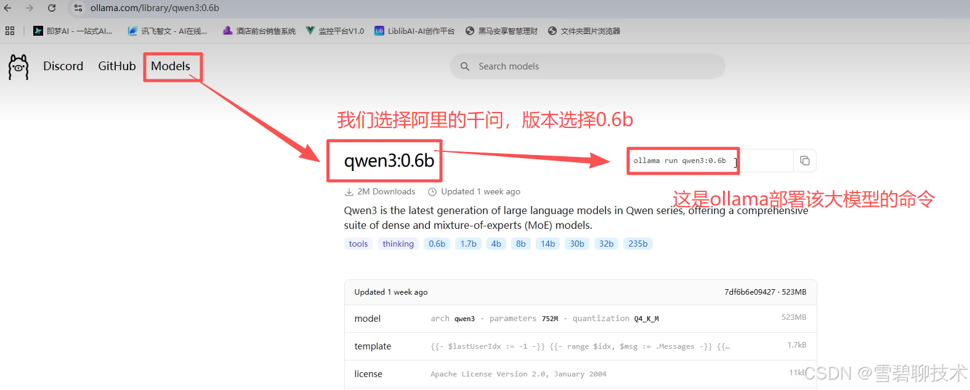Click the download icon beside 2M Downloads
The image size is (970, 390).
(x=349, y=192)
